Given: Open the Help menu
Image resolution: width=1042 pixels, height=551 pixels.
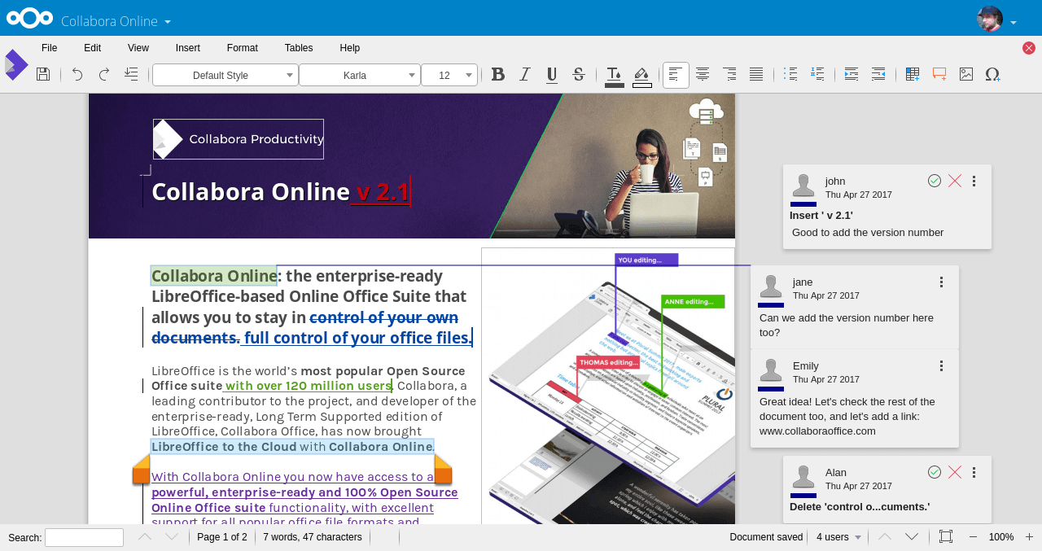Looking at the screenshot, I should click(x=350, y=48).
